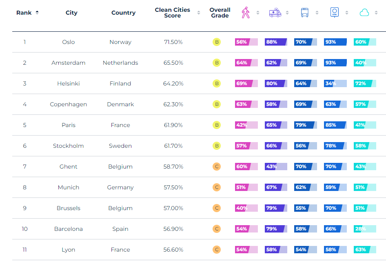Click the Overall Grade column header

click(220, 13)
